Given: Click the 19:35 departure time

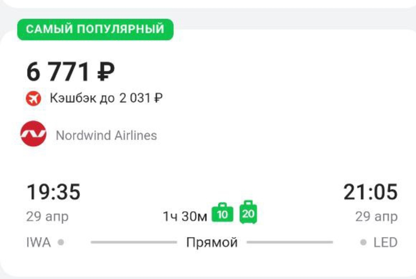Looking at the screenshot, I should coord(54,192).
